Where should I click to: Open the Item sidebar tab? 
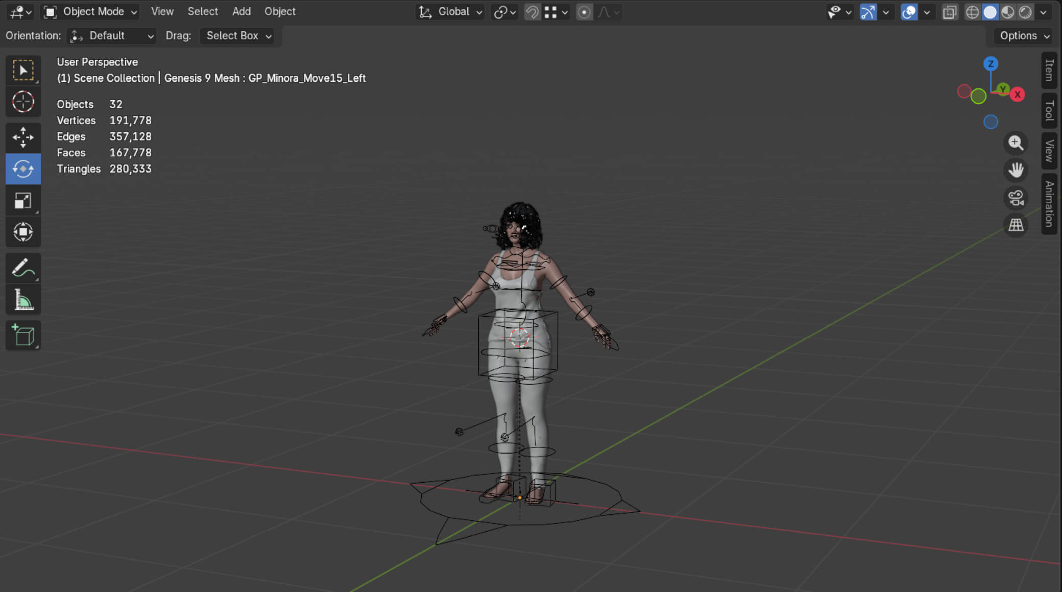[1049, 70]
